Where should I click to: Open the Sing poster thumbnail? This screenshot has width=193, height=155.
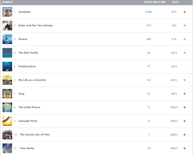pyautogui.click(x=7, y=94)
